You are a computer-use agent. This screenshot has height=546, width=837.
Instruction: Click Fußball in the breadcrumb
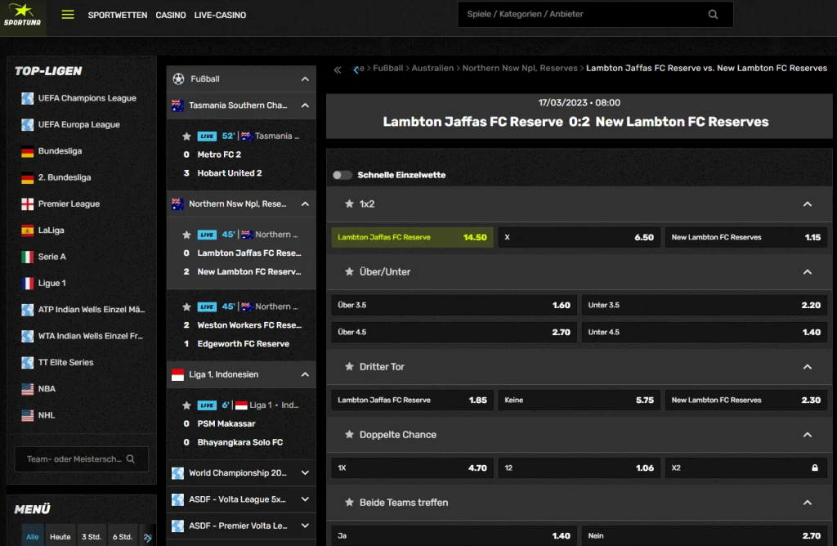coord(388,69)
